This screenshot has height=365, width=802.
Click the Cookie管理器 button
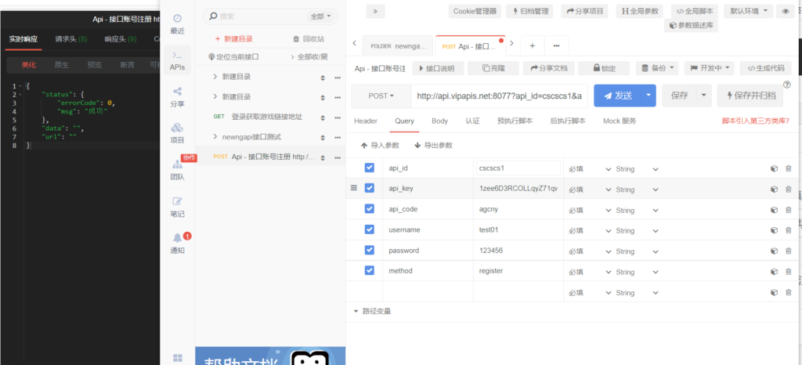pos(475,11)
